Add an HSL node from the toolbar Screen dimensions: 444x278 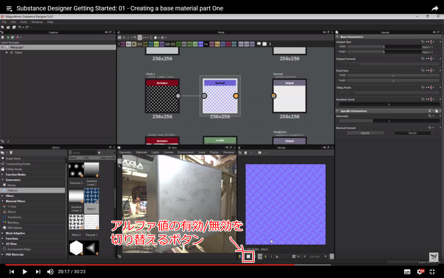[x=190, y=44]
